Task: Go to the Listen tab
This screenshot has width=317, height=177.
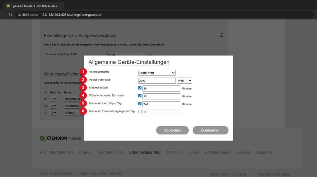Action: pyautogui.click(x=194, y=152)
